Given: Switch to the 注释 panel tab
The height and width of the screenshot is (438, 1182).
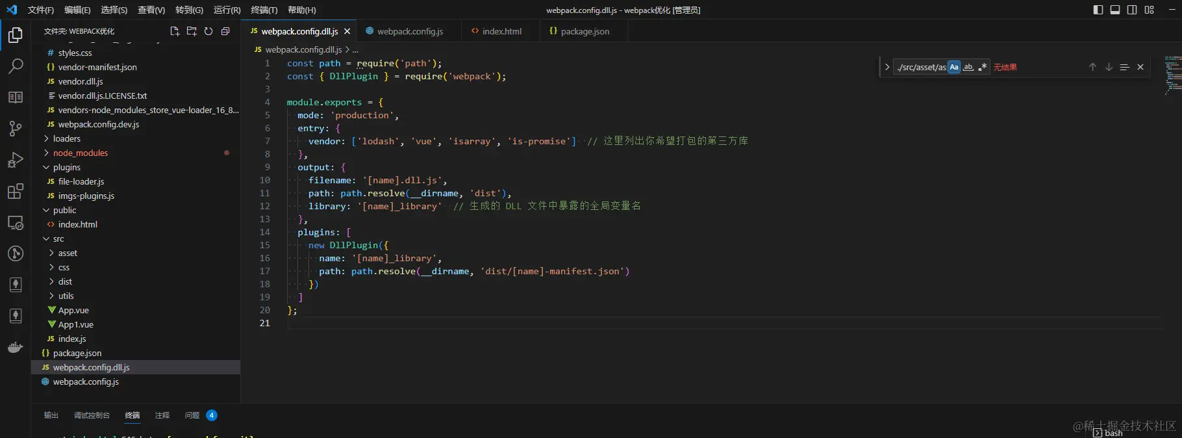Looking at the screenshot, I should coord(162,415).
